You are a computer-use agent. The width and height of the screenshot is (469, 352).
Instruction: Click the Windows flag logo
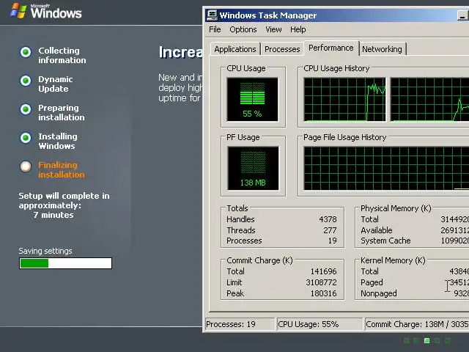[x=18, y=11]
